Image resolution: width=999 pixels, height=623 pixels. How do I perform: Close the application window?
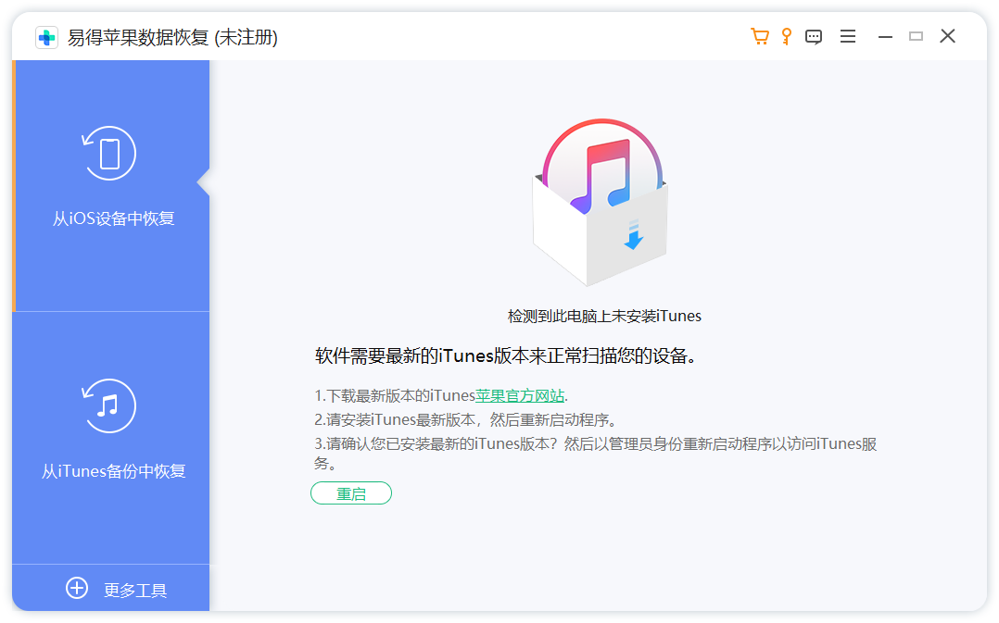[948, 35]
